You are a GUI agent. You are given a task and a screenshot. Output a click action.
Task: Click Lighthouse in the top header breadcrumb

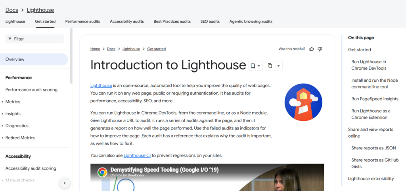point(40,10)
